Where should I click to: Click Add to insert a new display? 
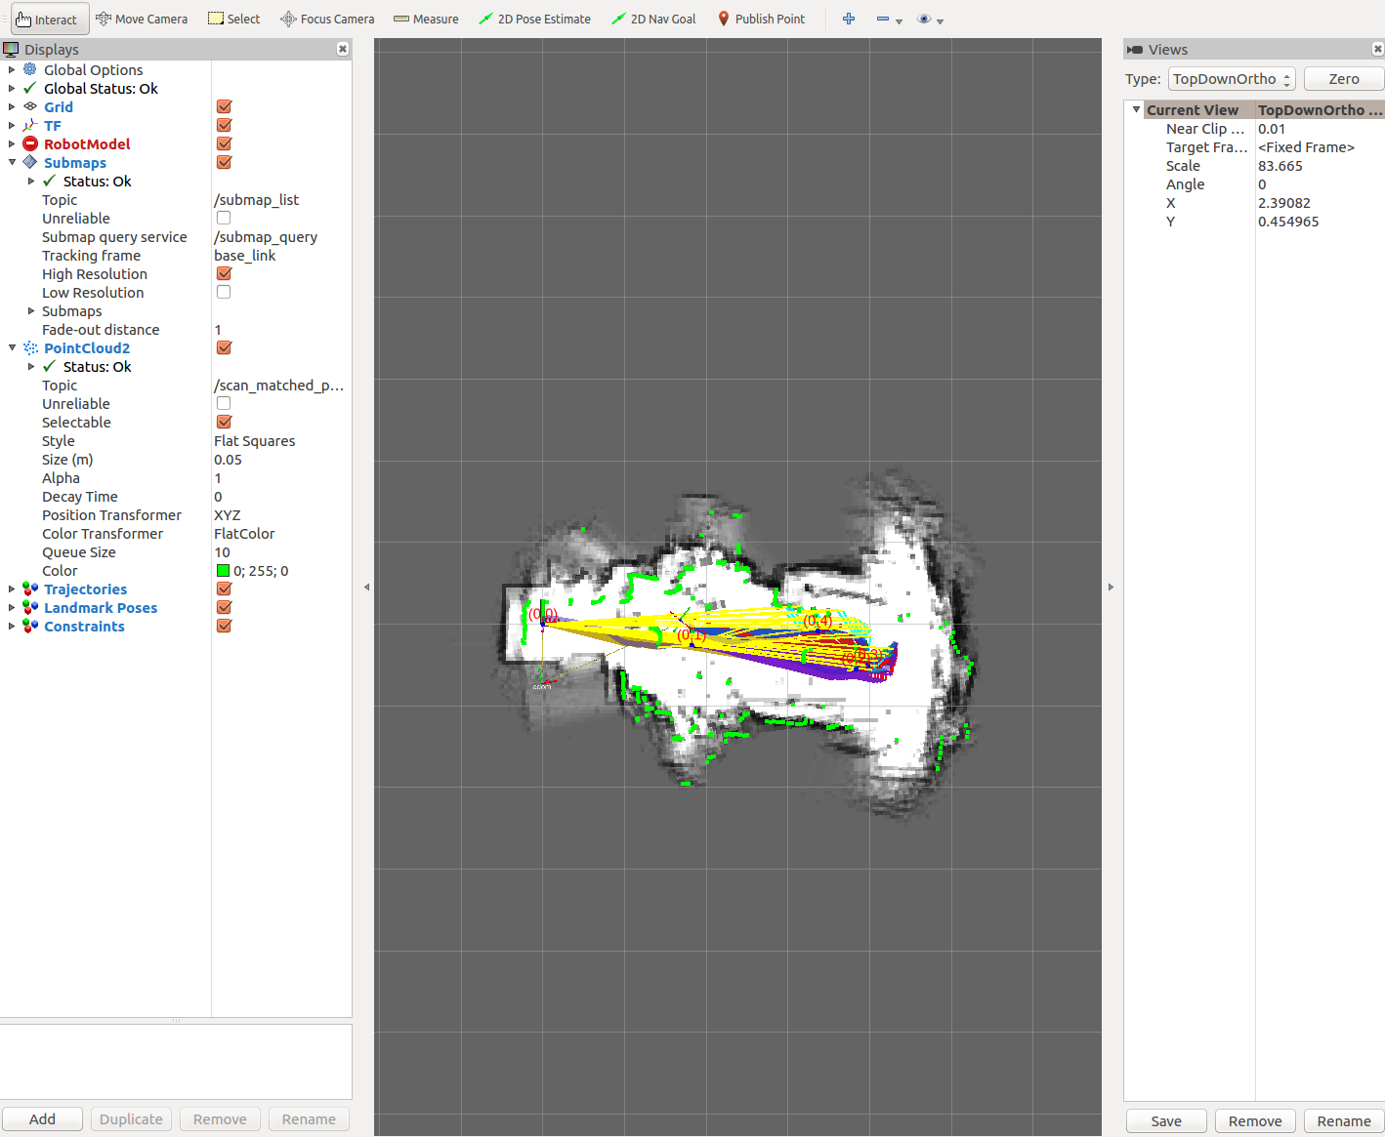42,1118
